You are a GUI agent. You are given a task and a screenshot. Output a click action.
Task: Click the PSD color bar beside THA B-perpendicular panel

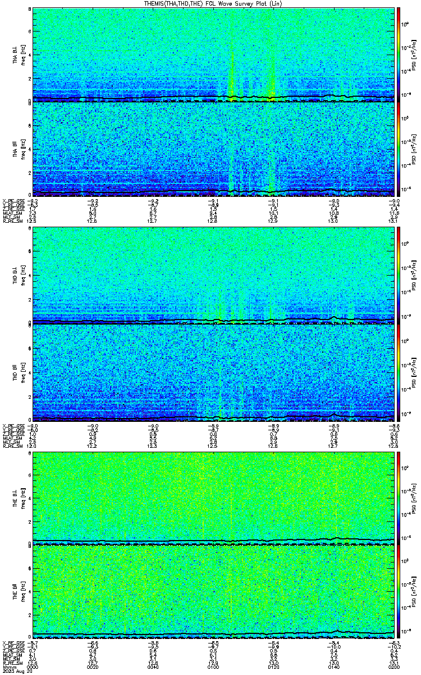click(399, 54)
